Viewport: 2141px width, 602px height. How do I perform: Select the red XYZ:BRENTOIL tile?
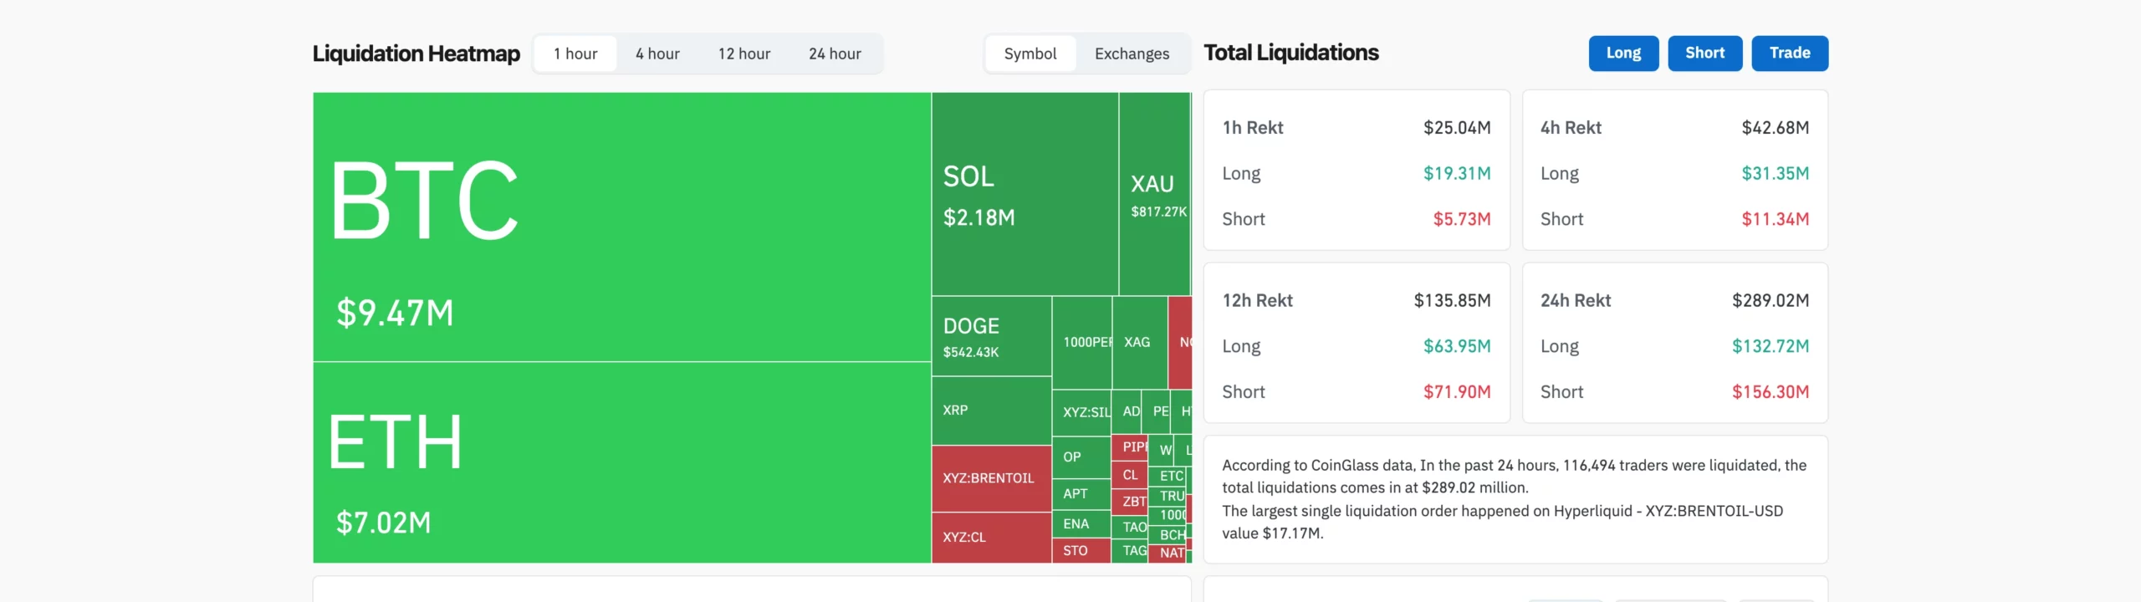click(x=991, y=478)
